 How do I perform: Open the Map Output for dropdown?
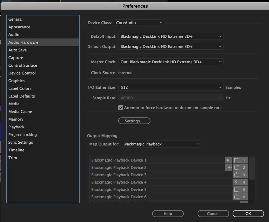[161, 144]
